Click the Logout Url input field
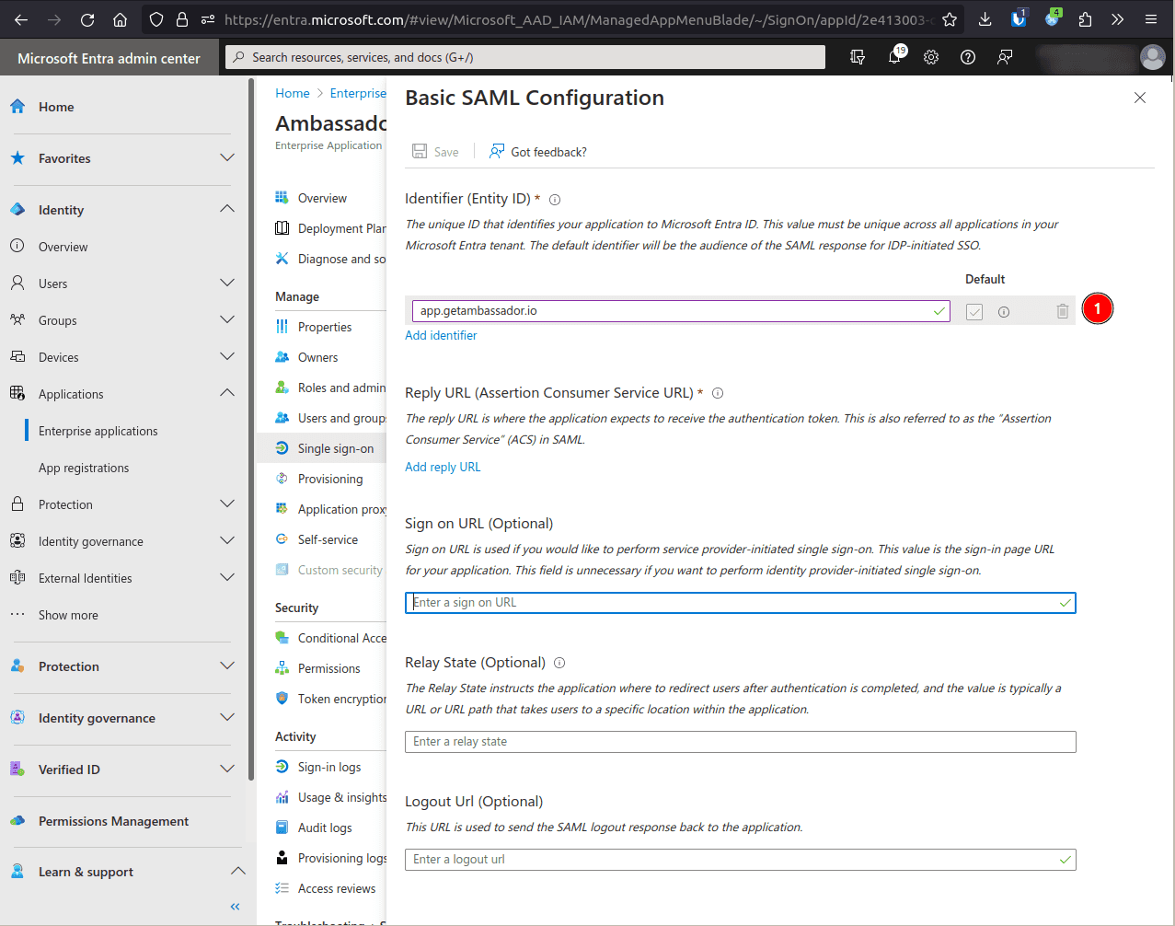This screenshot has height=926, width=1175. pos(740,860)
